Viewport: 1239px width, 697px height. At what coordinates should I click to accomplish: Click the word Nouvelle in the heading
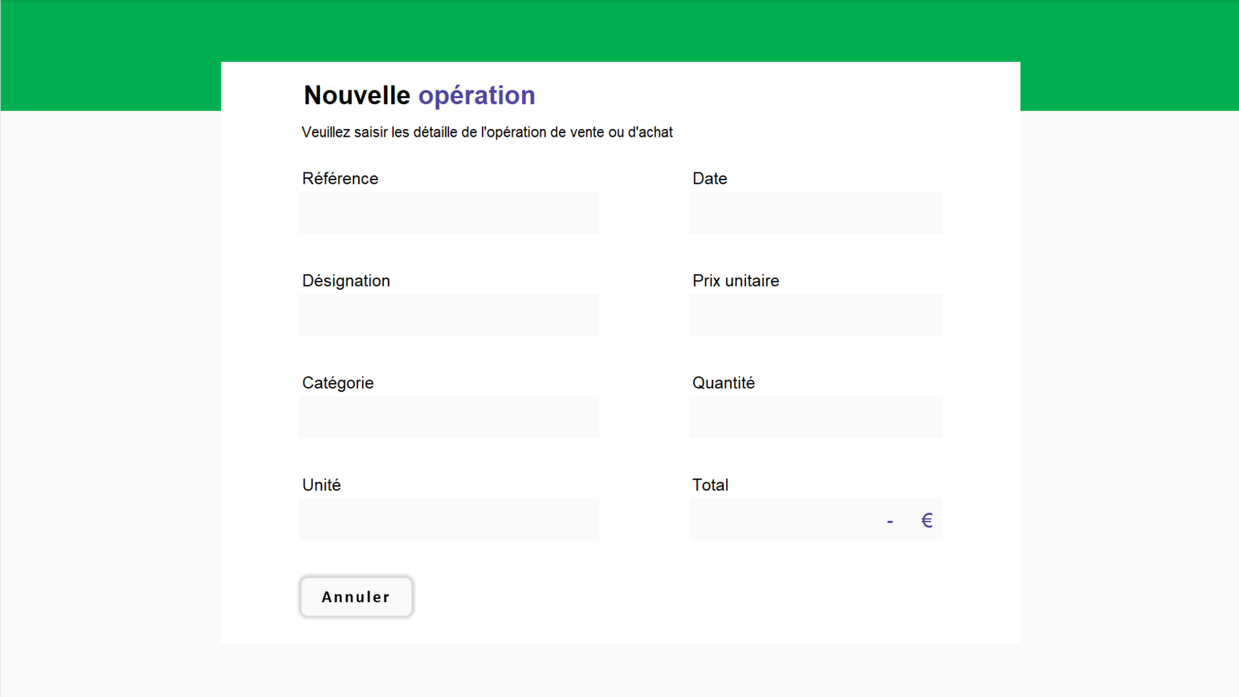[357, 96]
